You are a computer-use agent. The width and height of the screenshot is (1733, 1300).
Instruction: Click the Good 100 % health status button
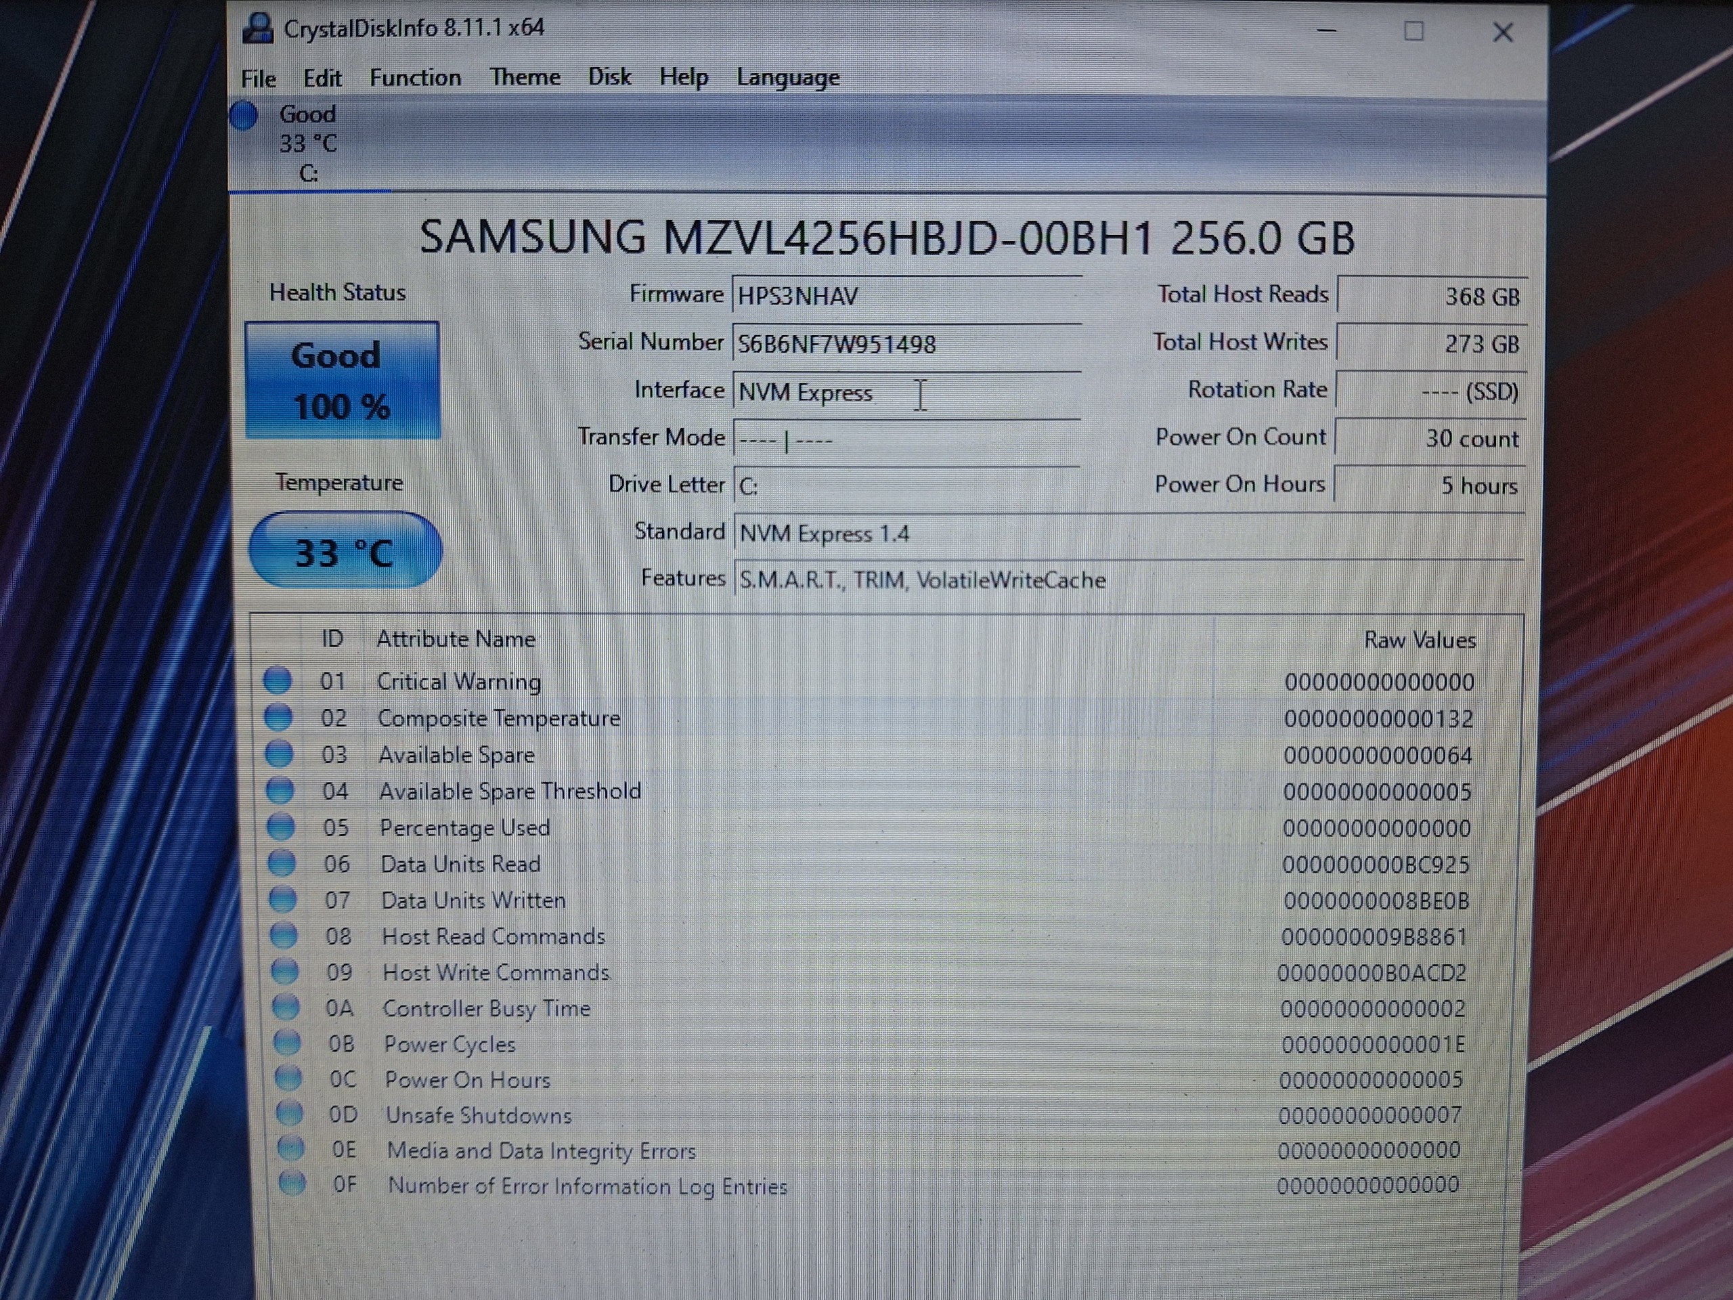342,380
